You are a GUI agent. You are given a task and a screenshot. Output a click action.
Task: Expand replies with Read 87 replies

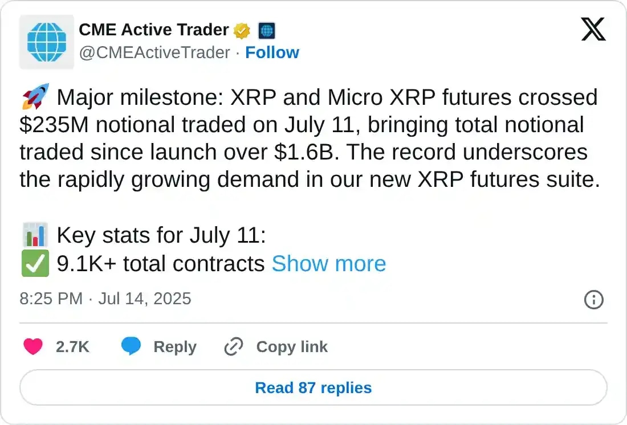click(x=313, y=387)
